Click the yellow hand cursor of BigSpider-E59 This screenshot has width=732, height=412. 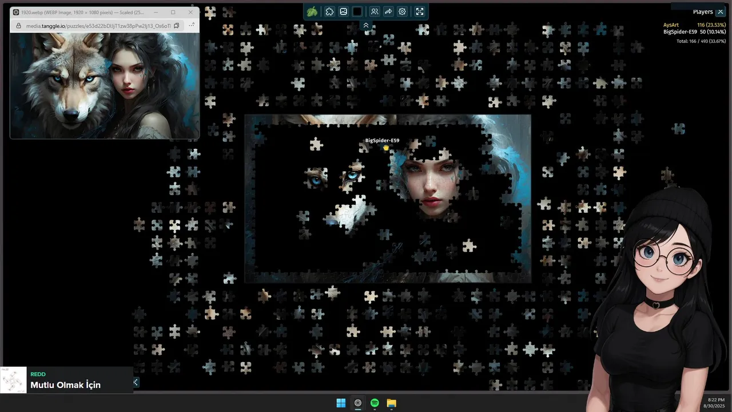click(387, 148)
